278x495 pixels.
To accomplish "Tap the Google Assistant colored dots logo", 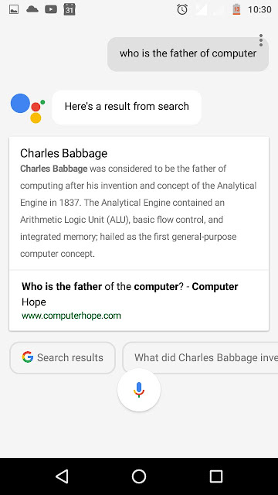I will 28,108.
